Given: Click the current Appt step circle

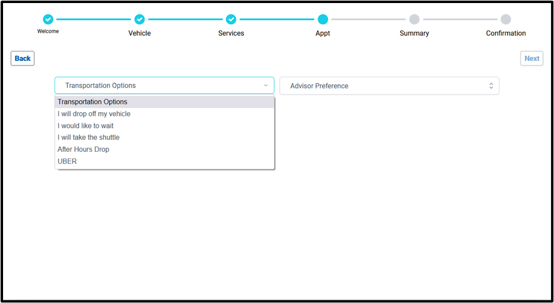Looking at the screenshot, I should 323,20.
